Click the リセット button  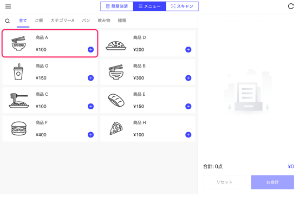224,182
